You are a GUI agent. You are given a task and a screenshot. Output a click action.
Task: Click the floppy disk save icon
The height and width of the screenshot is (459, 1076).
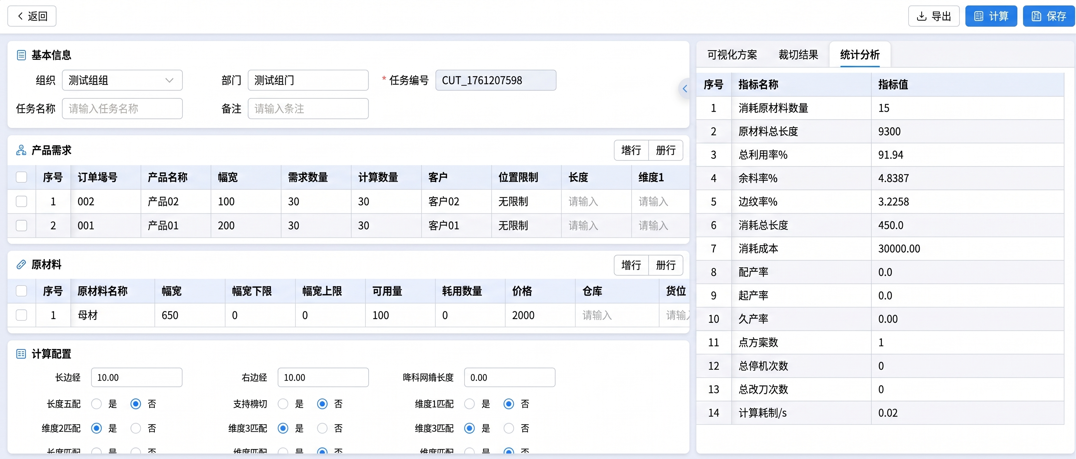(x=1036, y=16)
